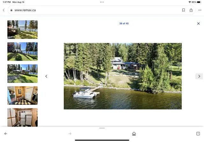
Task: Show the previous listing photo
Action: click(x=46, y=76)
